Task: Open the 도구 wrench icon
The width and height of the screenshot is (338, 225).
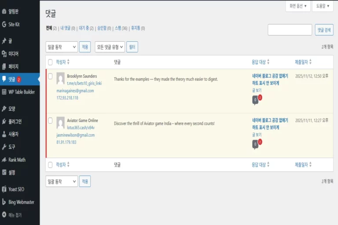Action: coord(4,147)
